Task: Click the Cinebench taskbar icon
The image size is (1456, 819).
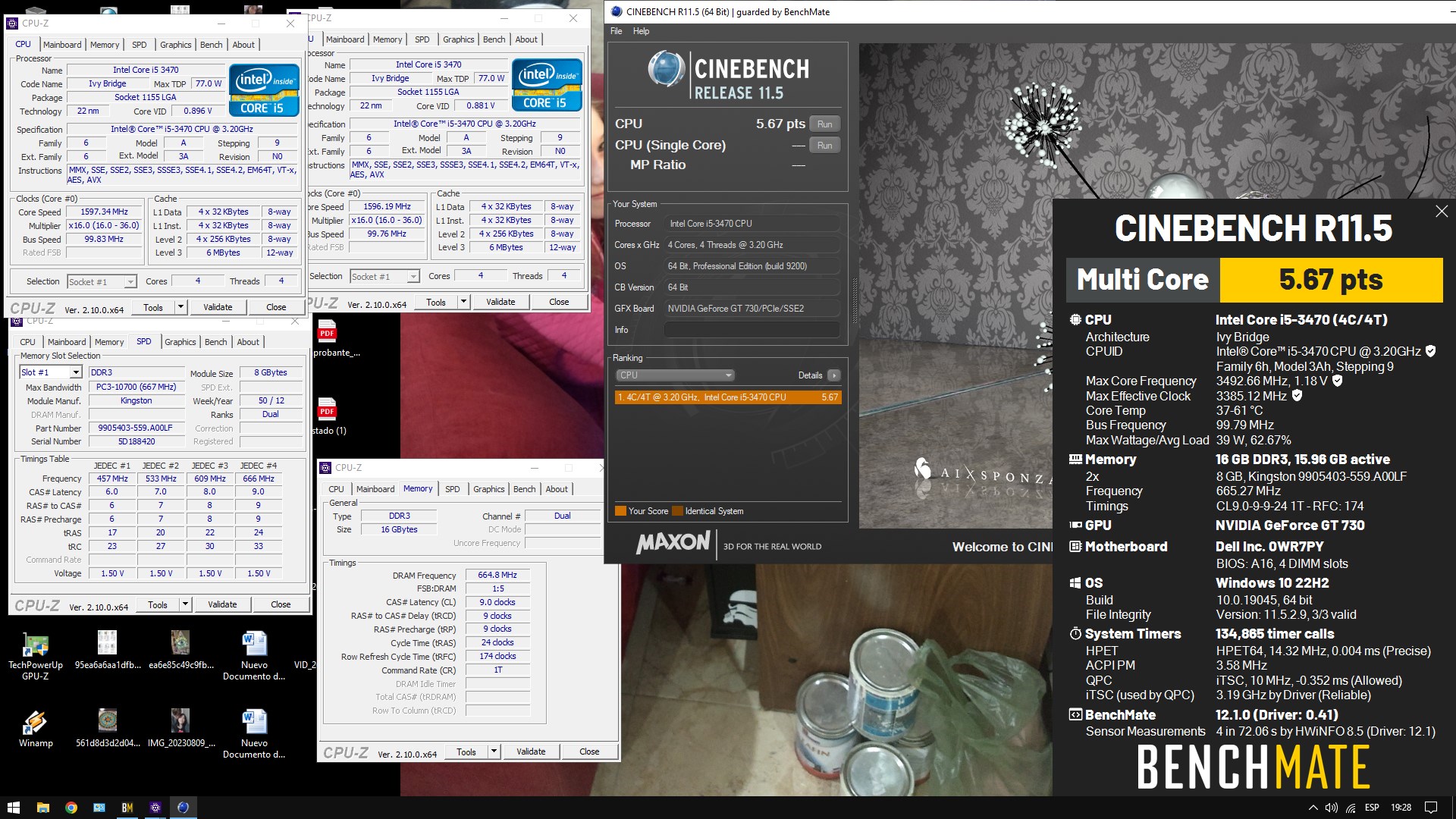Action: pos(183,808)
